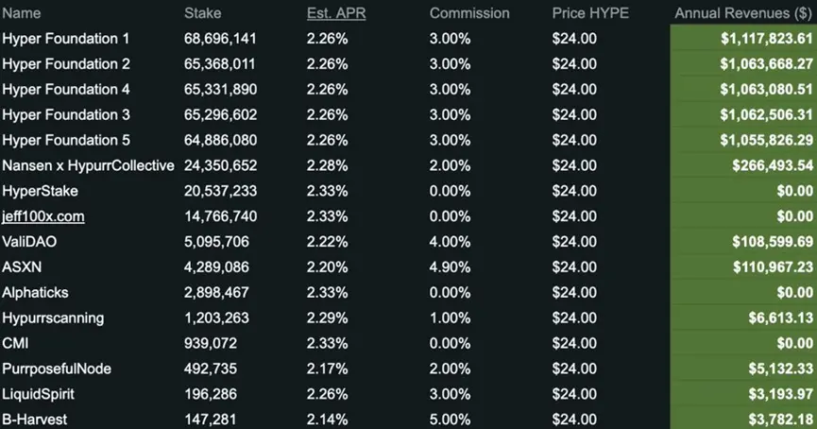817x429 pixels.
Task: Select the ASXN validator name
Action: pos(23,267)
